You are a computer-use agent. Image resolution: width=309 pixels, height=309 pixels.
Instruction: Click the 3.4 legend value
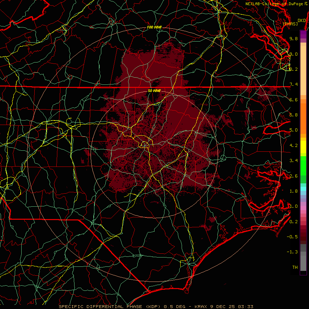tap(294, 161)
